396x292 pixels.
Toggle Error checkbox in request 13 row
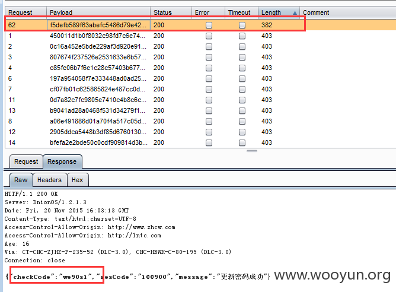point(209,110)
